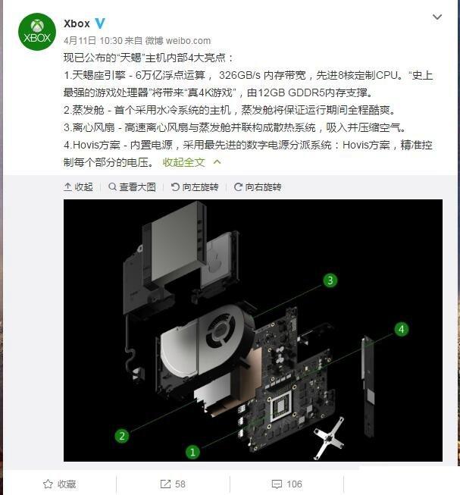The image size is (460, 495).
Task: Collapse the image using 收起 button
Action: 78,187
